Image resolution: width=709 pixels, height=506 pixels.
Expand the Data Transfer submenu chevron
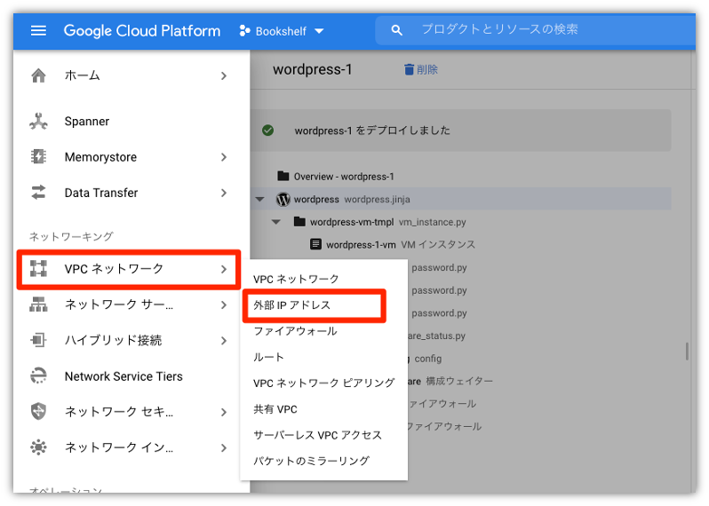coord(224,193)
